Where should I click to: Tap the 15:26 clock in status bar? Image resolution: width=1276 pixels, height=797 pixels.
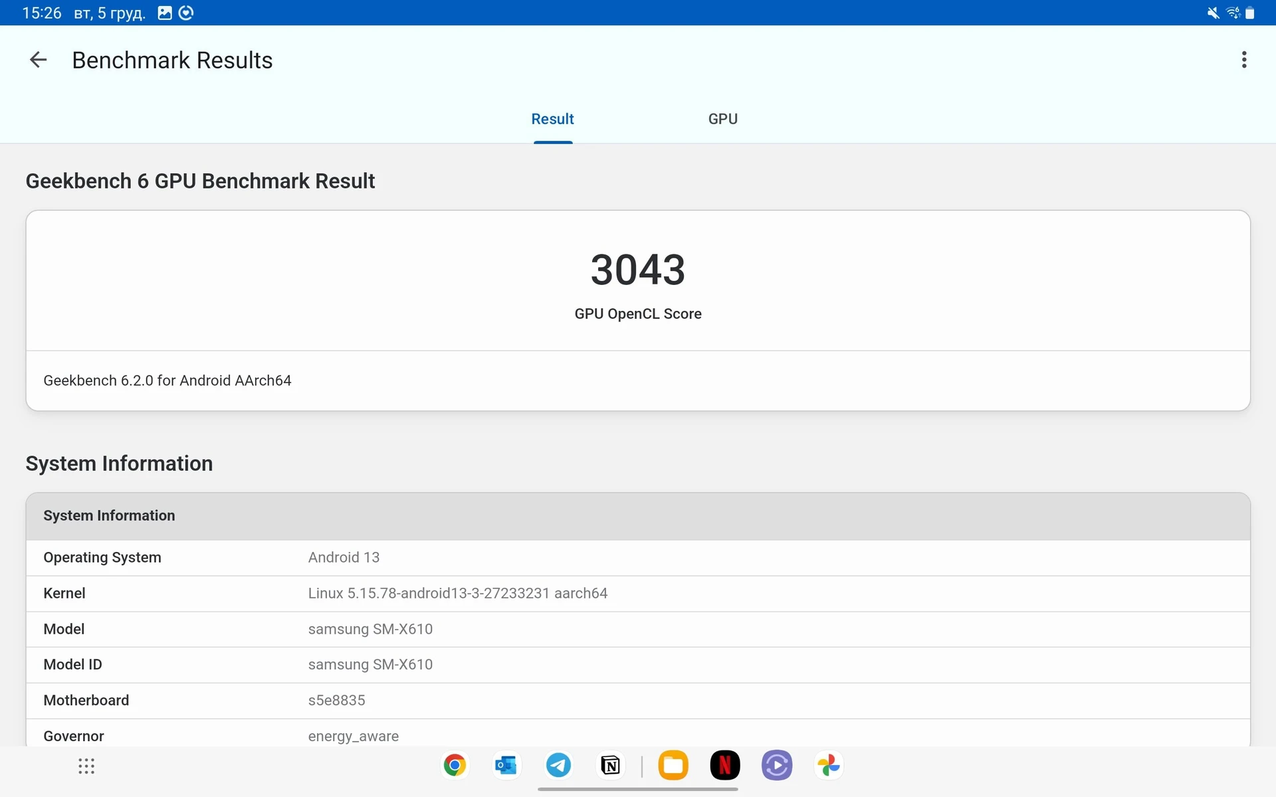41,13
